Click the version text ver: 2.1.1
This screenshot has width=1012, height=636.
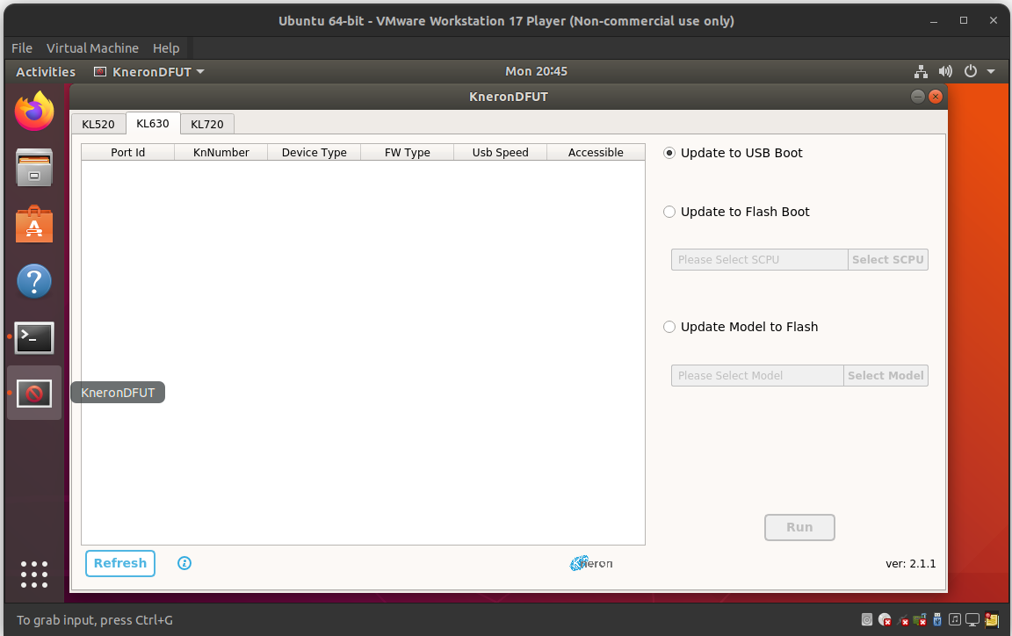coord(911,564)
